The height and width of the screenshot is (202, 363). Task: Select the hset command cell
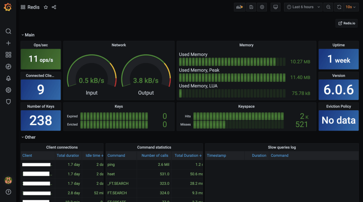point(111,174)
